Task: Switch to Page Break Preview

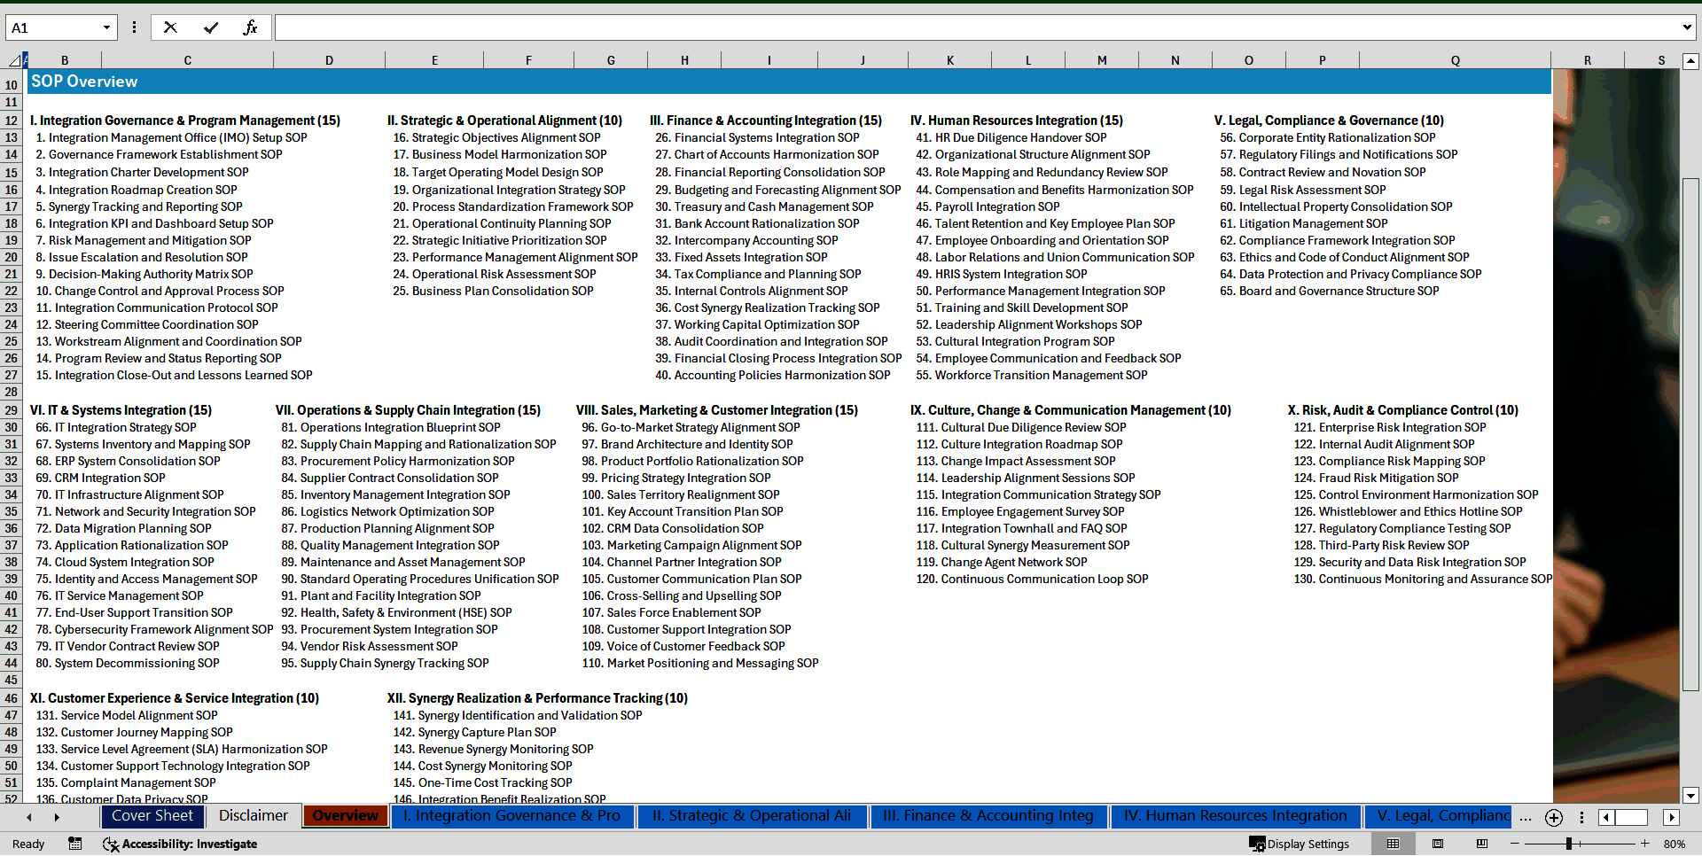Action: [1482, 844]
